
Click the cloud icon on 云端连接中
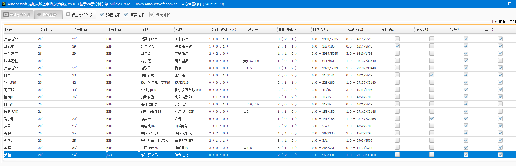click(x=39, y=14)
